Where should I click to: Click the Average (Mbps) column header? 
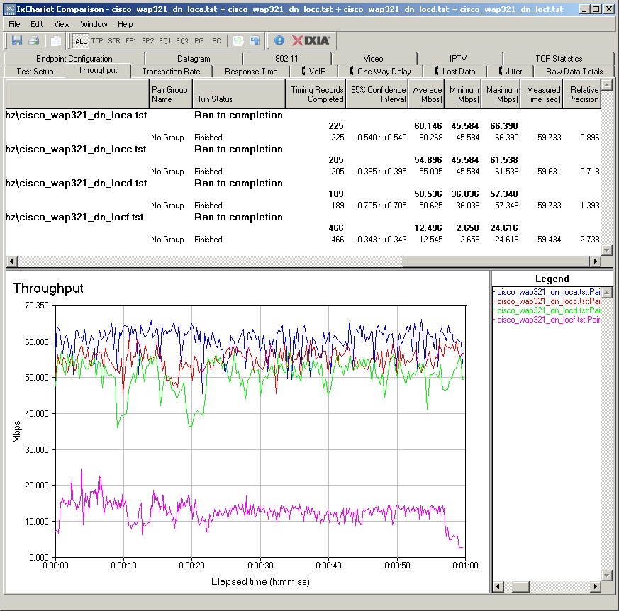click(x=426, y=94)
